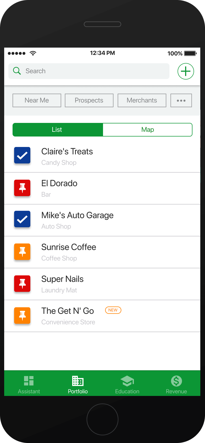The image size is (205, 443).
Task: Click the magnifying glass search icon
Action: point(17,71)
